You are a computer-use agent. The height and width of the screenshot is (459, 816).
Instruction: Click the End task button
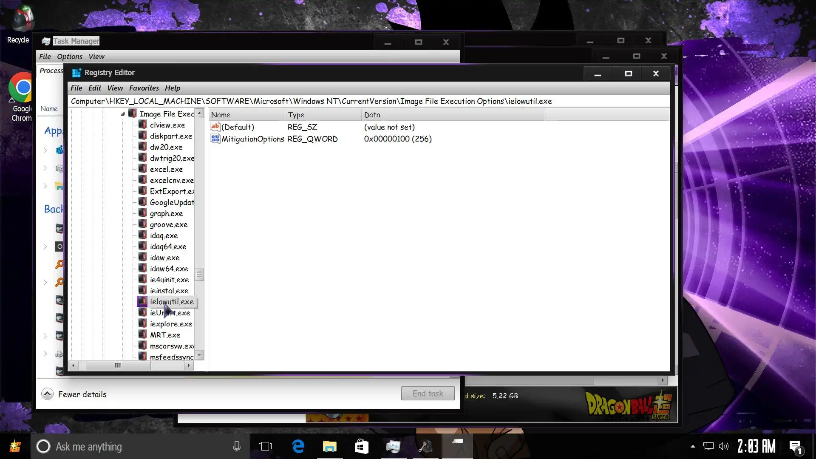(x=428, y=394)
